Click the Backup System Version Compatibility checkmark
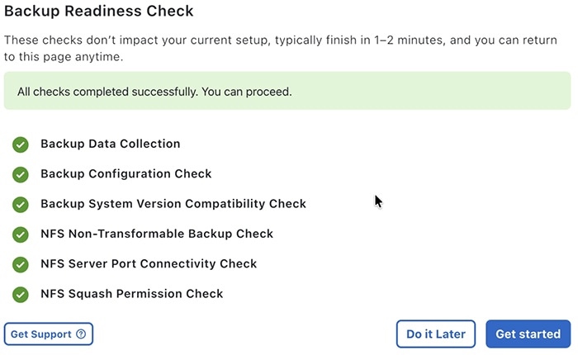578x355 pixels. tap(21, 204)
